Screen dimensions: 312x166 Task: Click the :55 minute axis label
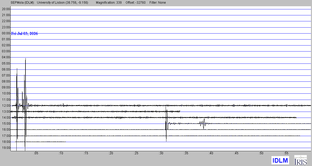click(x=286, y=153)
